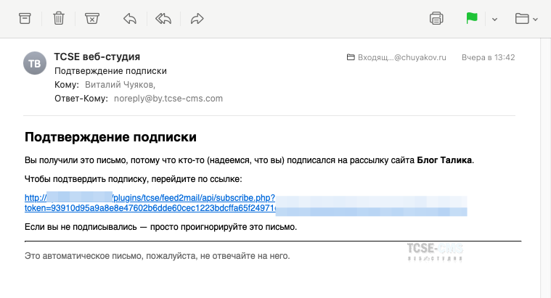The image size is (551, 298).
Task: Reply to the sender
Action: 130,18
